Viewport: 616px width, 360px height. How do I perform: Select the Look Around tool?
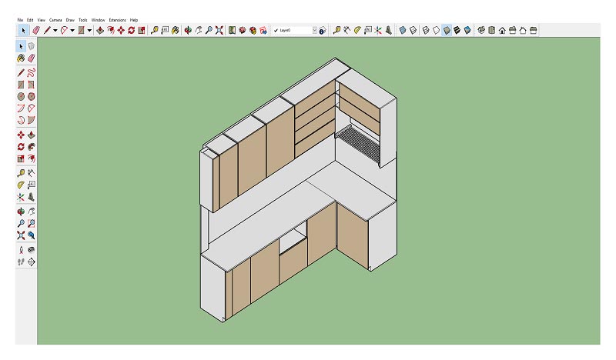pyautogui.click(x=32, y=250)
